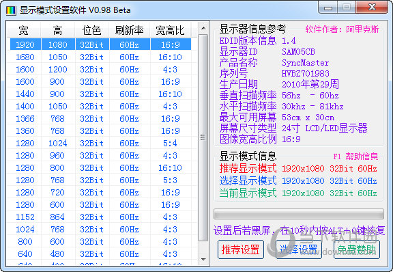Screen dimensions: 393x272
Task: Select the 1920 x 1080 16:9 row
Action: pos(100,44)
